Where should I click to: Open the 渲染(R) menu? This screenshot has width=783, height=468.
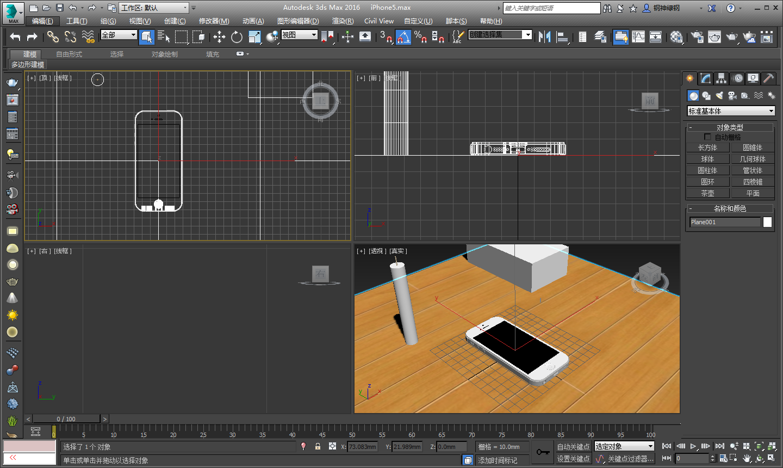[343, 21]
